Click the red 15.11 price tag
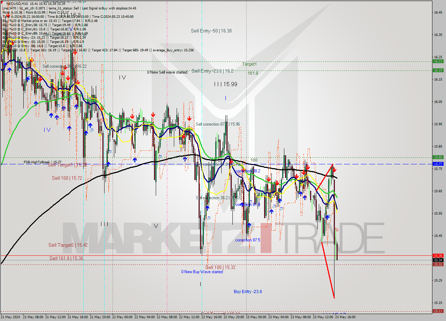 click(x=438, y=311)
